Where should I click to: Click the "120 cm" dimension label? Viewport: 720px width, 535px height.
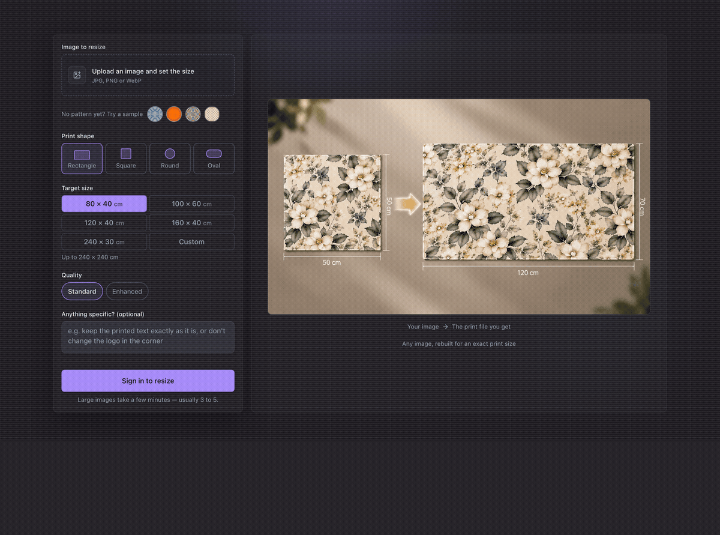528,273
